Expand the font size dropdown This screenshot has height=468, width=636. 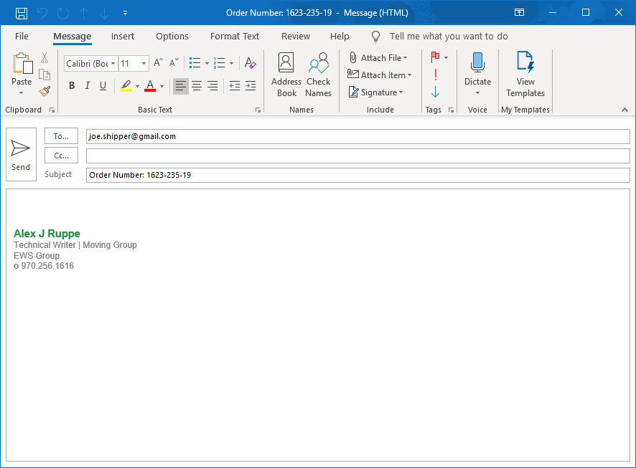coord(144,63)
